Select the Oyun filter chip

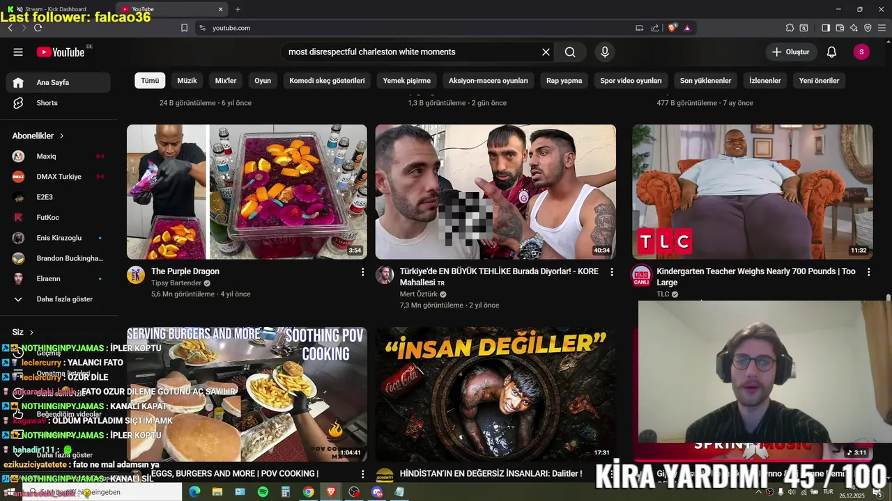click(x=263, y=81)
